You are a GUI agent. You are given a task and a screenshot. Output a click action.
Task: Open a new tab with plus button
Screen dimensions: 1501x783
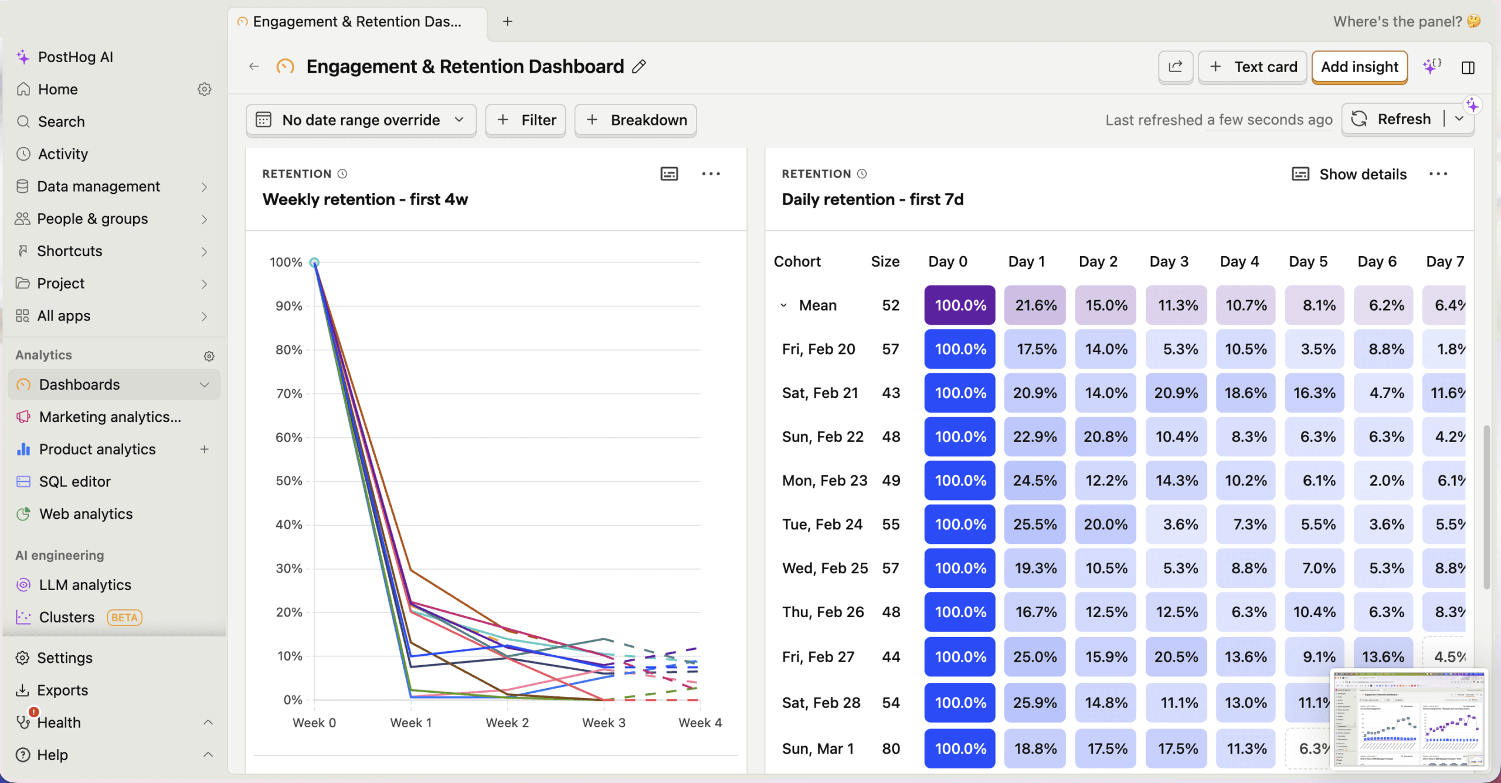[x=508, y=22]
